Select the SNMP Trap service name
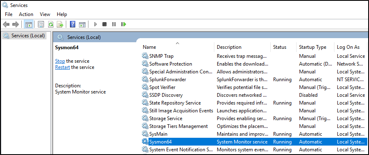369x155 pixels. coord(161,56)
